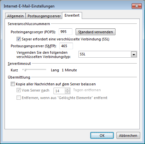This screenshot has height=144, width=145.
Task: Enable Kopie aller Nachrichten auf dem Server belassen
Action: 13,84
